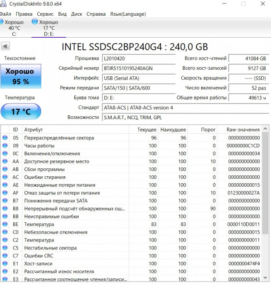Click status icon of C2 Температура row
Image resolution: width=271 pixels, height=285 pixels.
pos(5,240)
